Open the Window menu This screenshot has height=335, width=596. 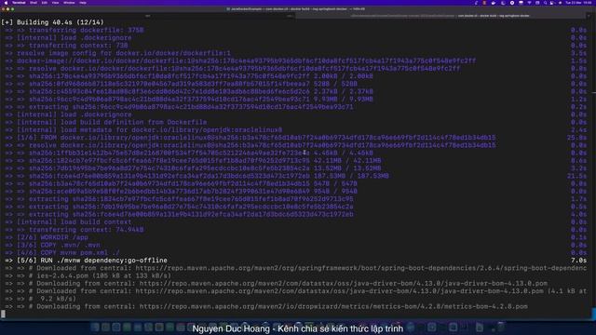tap(69, 3)
